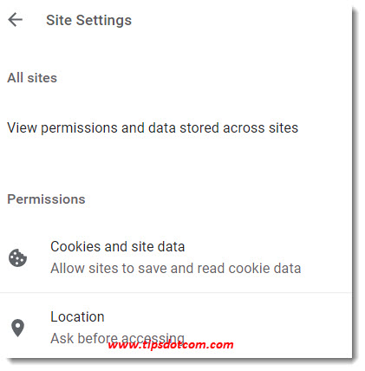Click the word 'Cookies' in the row title
The height and width of the screenshot is (371, 365).
pyautogui.click(x=75, y=247)
